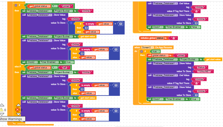
Task: Click 'joined' text in status comparison block
Action: tap(66, 6)
